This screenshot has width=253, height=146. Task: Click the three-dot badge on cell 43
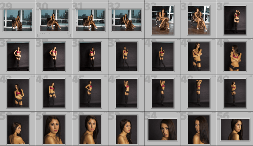point(33,76)
